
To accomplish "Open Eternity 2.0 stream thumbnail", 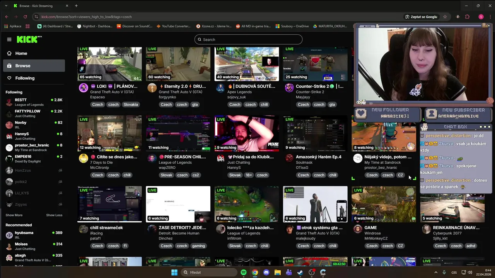I will (178, 64).
